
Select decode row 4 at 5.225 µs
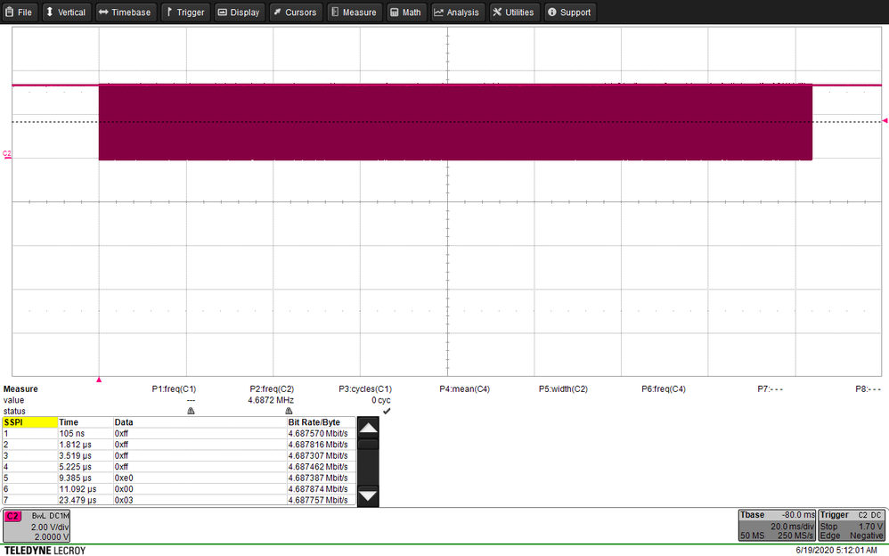(179, 466)
